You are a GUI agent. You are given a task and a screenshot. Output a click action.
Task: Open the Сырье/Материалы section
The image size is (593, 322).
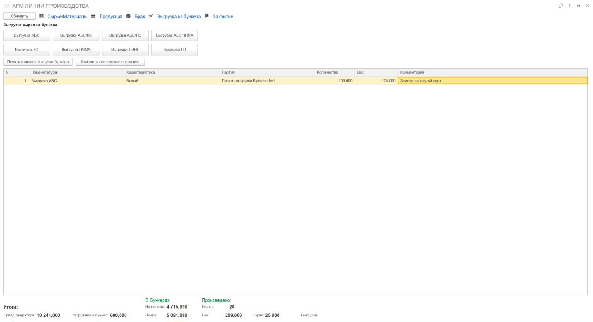pos(67,16)
